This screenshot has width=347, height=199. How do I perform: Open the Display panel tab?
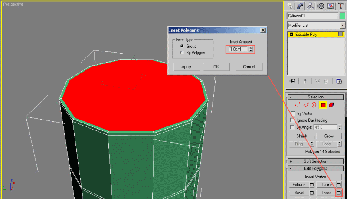331,6
